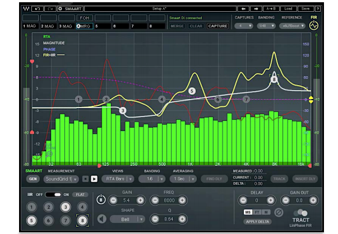Screen dimensions: 338x234
Task: Open the help question mark
Action: coord(318,8)
